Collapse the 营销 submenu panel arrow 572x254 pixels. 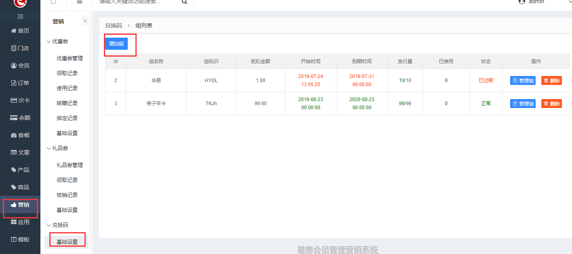pos(85,21)
